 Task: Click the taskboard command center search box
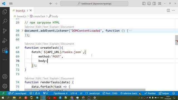click(x=94, y=4)
